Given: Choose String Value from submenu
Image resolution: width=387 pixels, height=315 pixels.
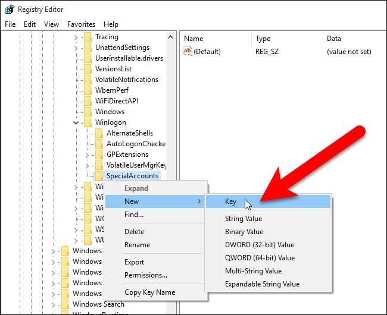Looking at the screenshot, I should pos(268,219).
